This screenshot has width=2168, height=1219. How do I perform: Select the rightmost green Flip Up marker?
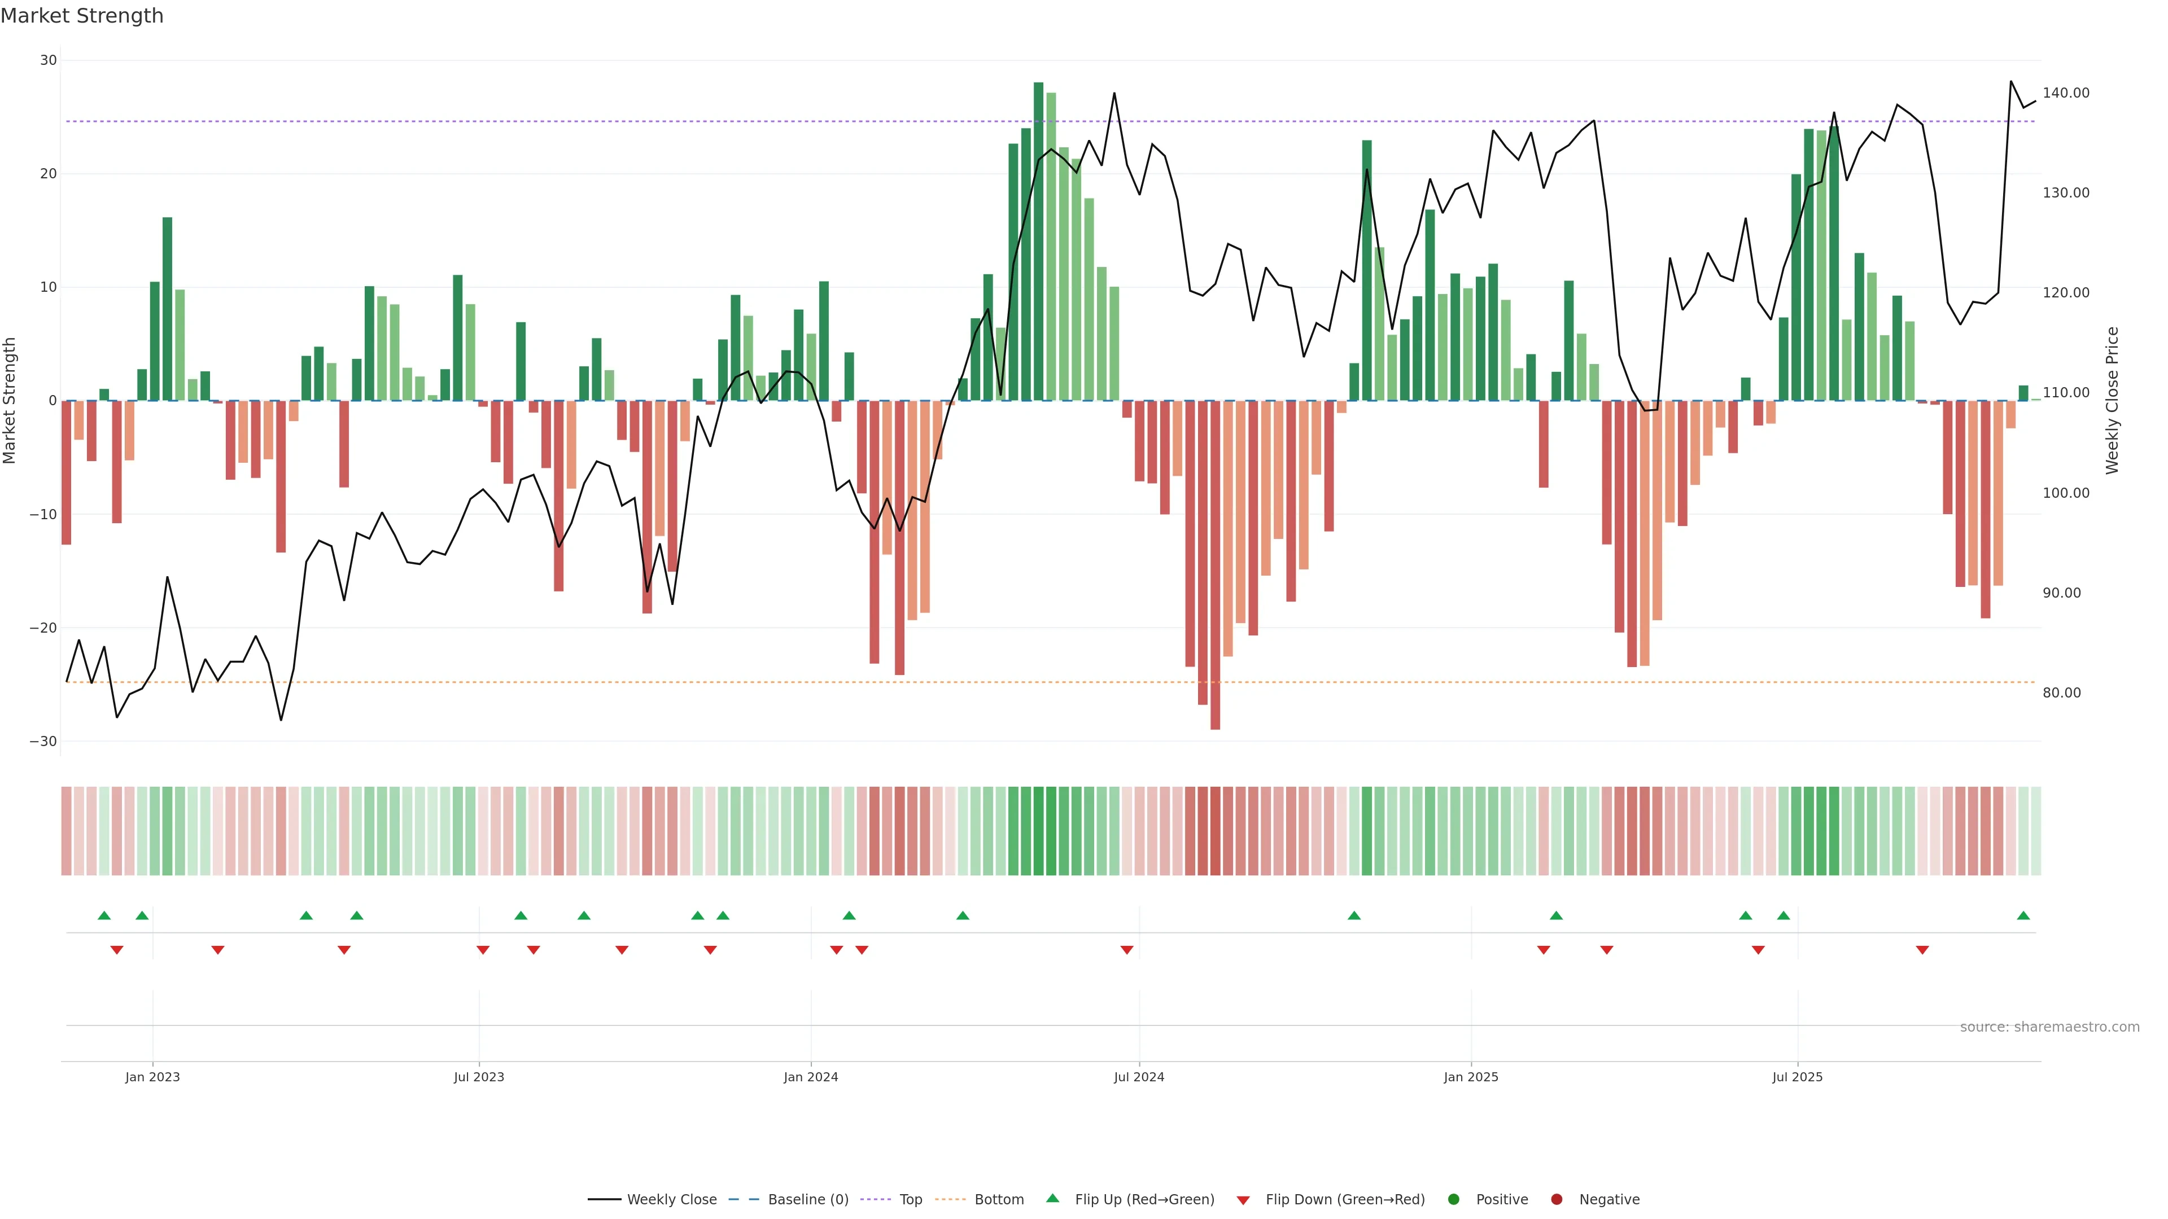(x=2023, y=915)
